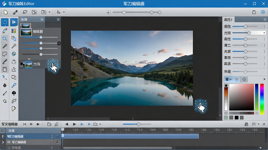The width and height of the screenshot is (268, 150).
Task: Click the large lake thumbnail in left panel
Action: (26, 32)
